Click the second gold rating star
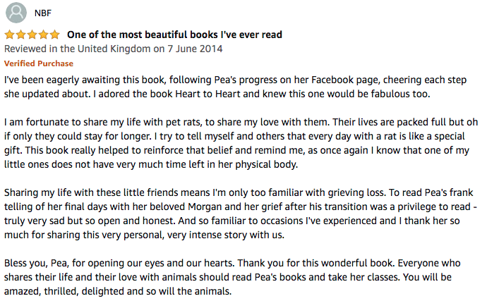 click(20, 35)
